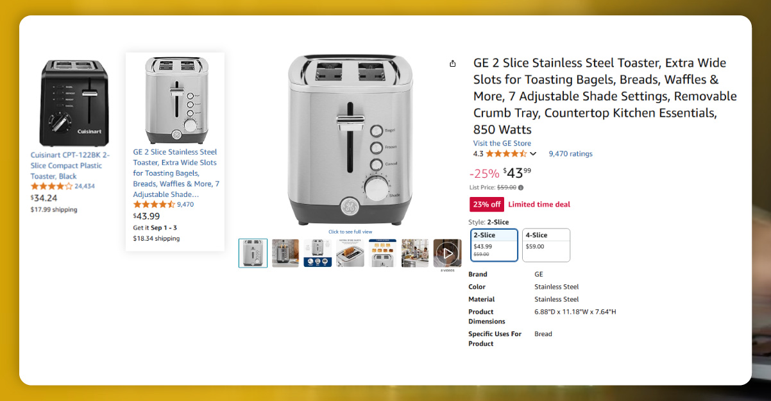Open the GE 2 Slice Toaster title link
The height and width of the screenshot is (401, 771).
[174, 173]
